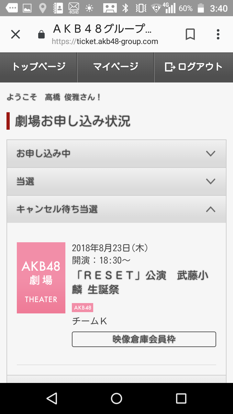233x414 pixels.
Task: Expand the お申し込み中 section
Action: point(116,154)
